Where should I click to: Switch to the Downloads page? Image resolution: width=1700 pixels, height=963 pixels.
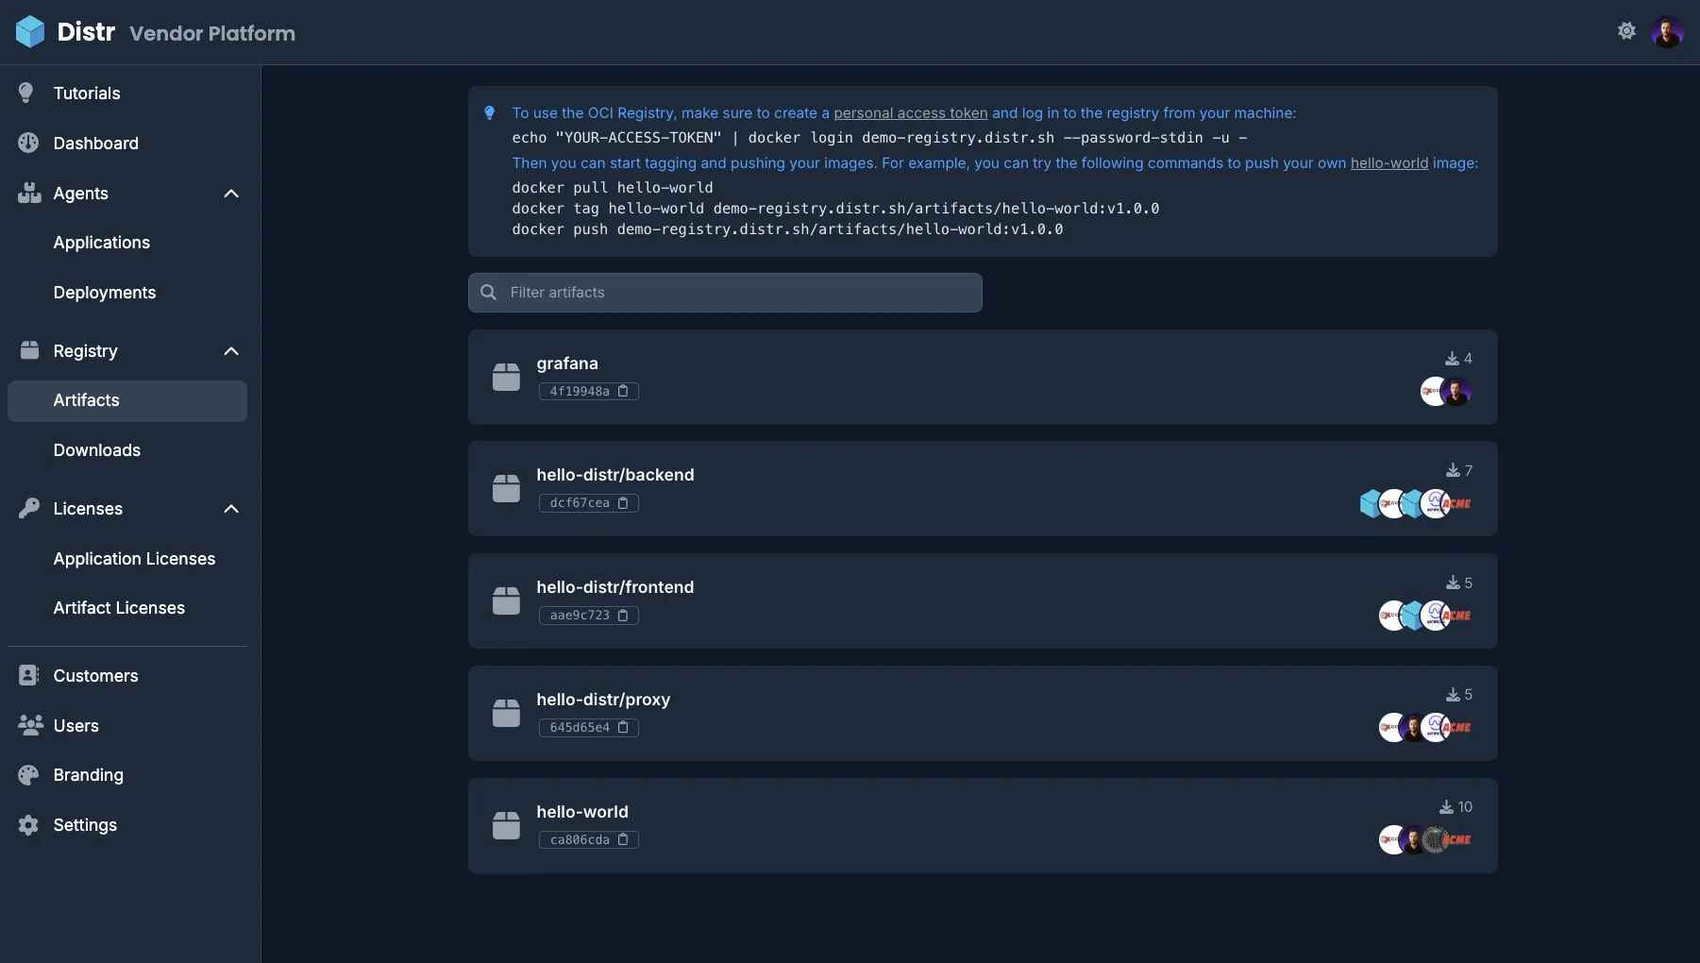click(x=95, y=450)
